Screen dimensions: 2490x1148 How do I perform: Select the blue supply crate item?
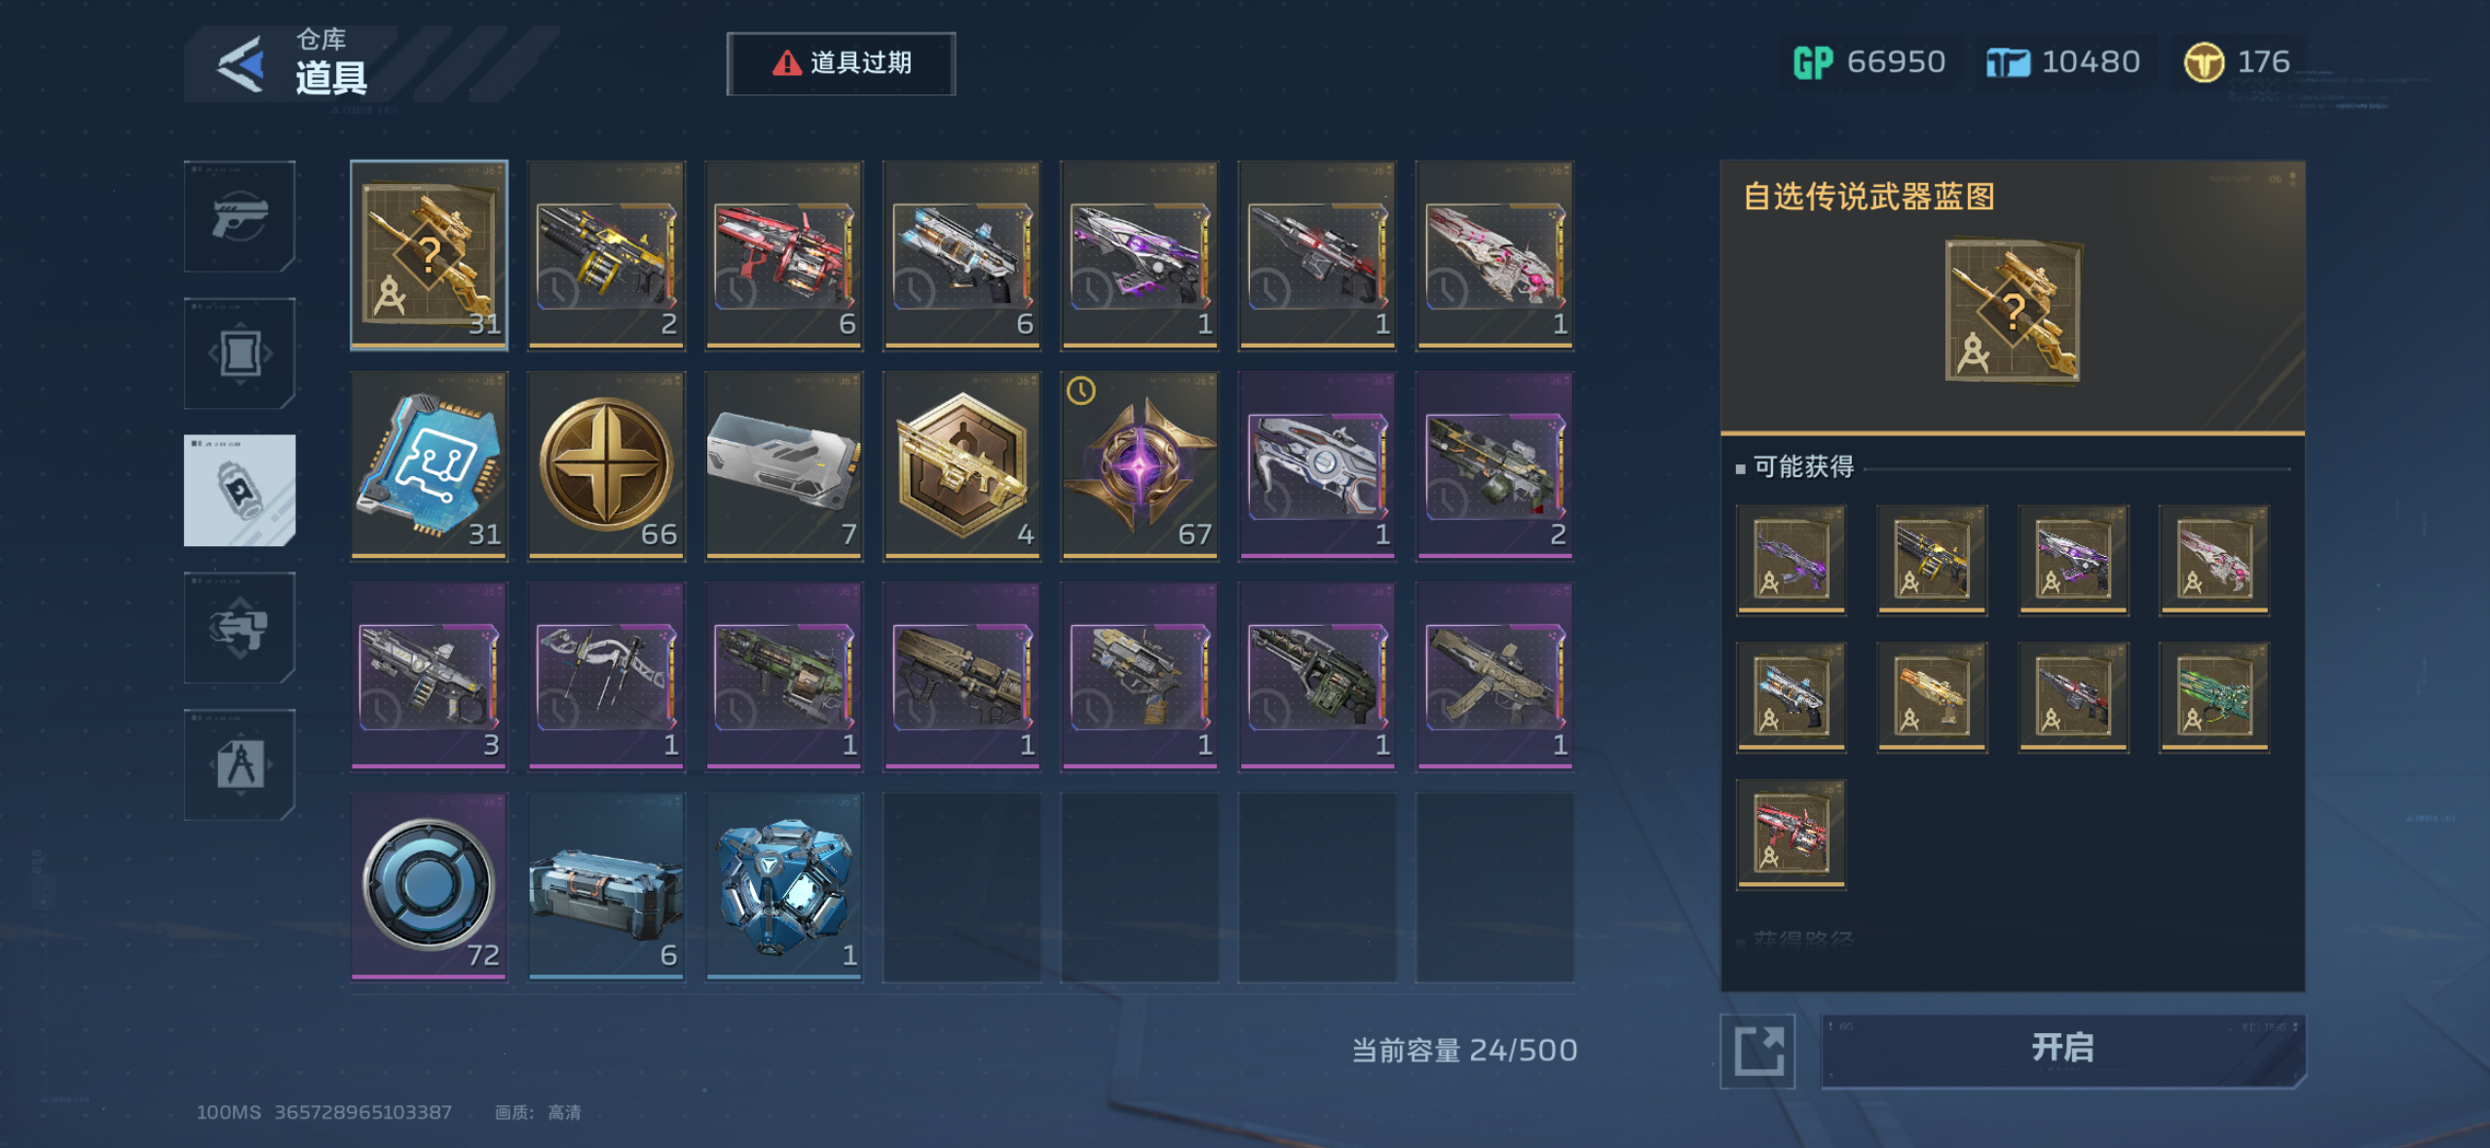607,886
